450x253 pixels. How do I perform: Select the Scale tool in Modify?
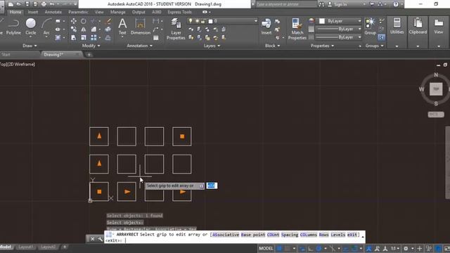coord(83,37)
